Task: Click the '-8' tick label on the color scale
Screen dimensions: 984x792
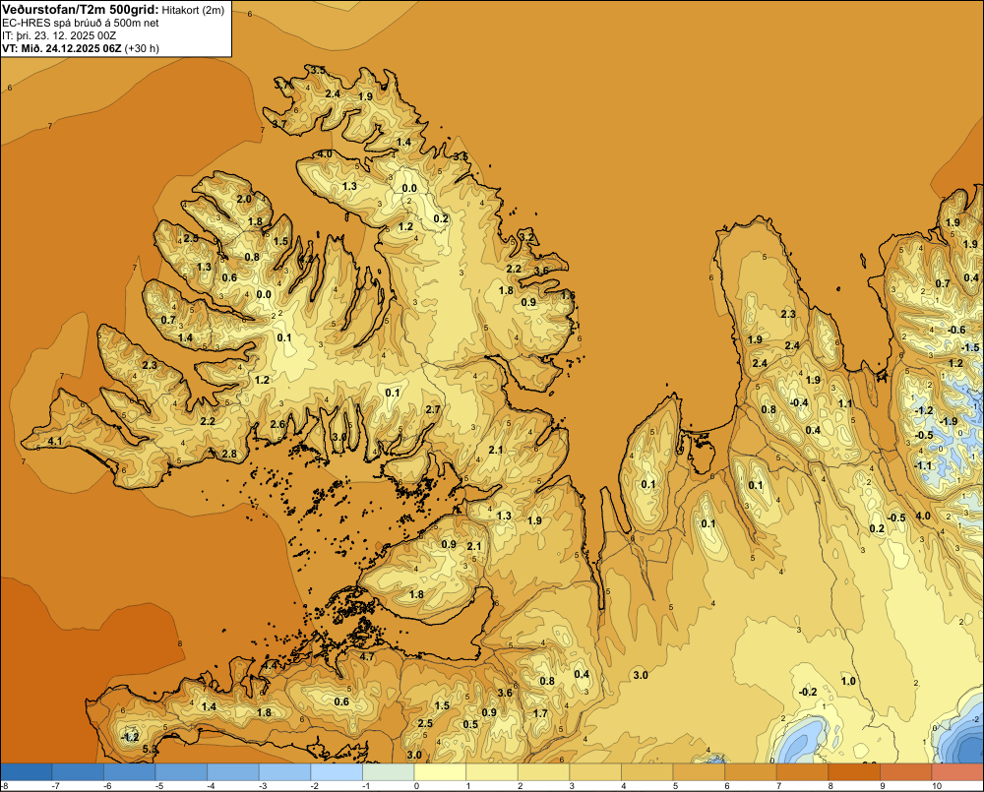Action: [4, 786]
